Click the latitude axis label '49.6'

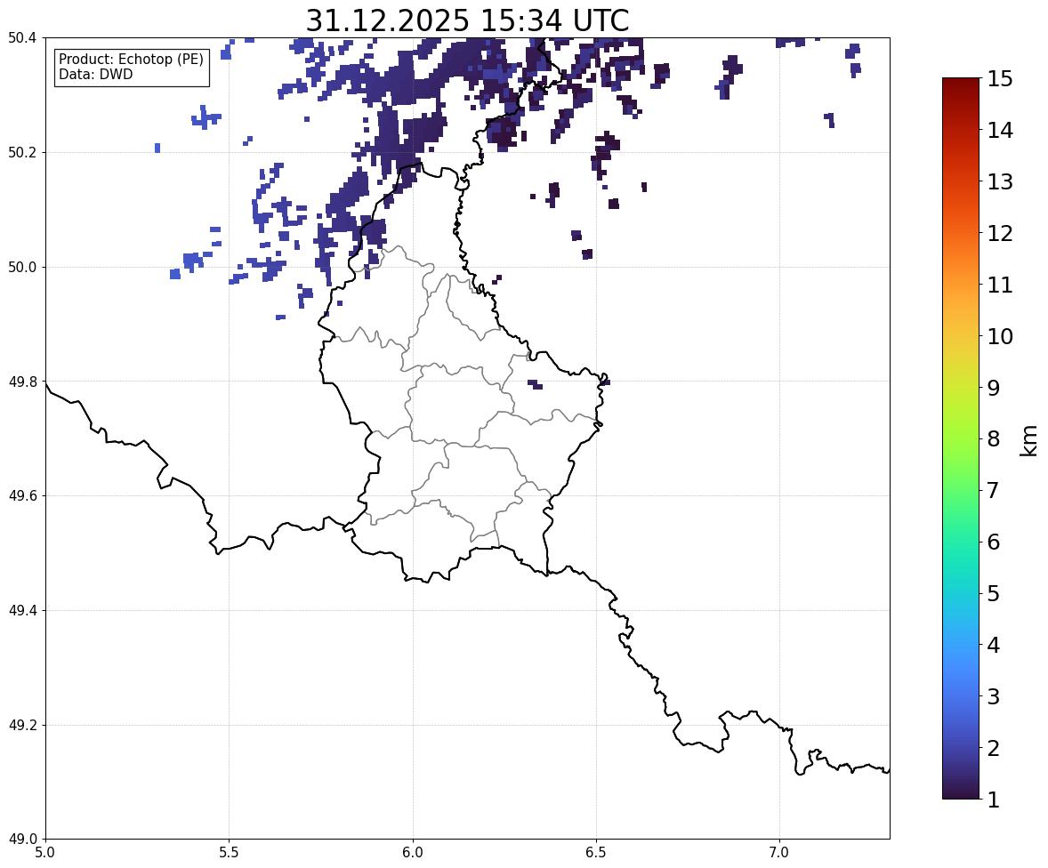[x=22, y=495]
